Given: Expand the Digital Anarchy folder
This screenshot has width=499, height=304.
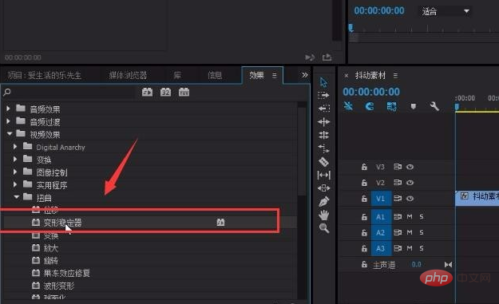Looking at the screenshot, I should tap(15, 146).
